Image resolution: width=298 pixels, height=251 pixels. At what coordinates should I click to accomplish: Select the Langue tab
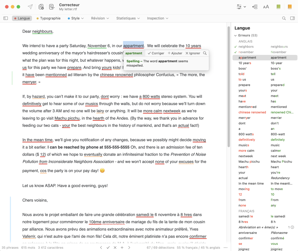coord(22,18)
